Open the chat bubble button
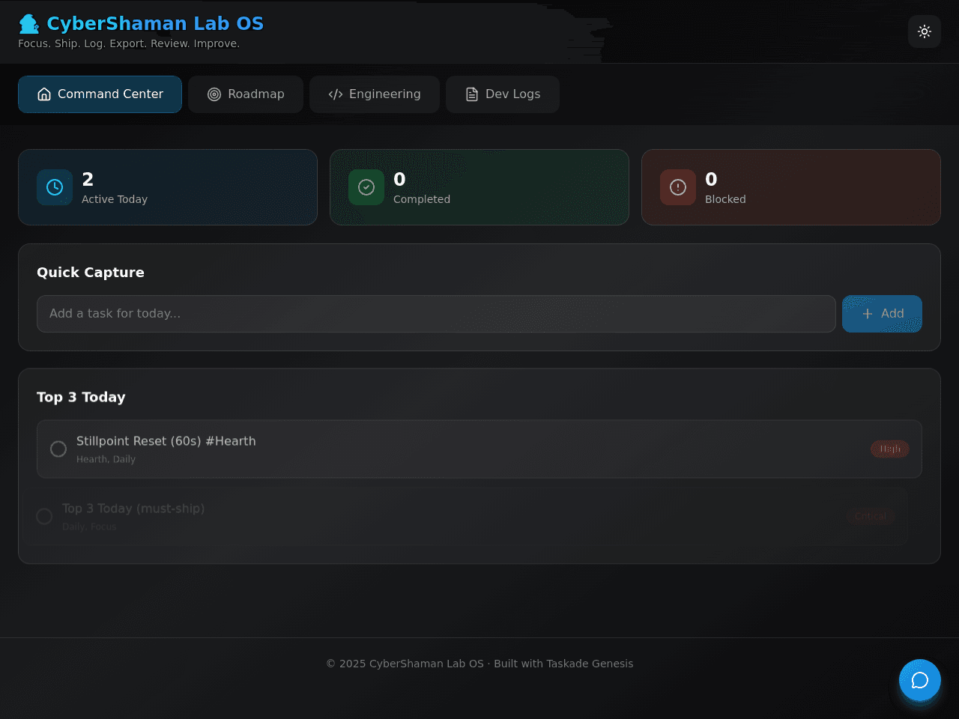The height and width of the screenshot is (719, 959). click(x=920, y=680)
